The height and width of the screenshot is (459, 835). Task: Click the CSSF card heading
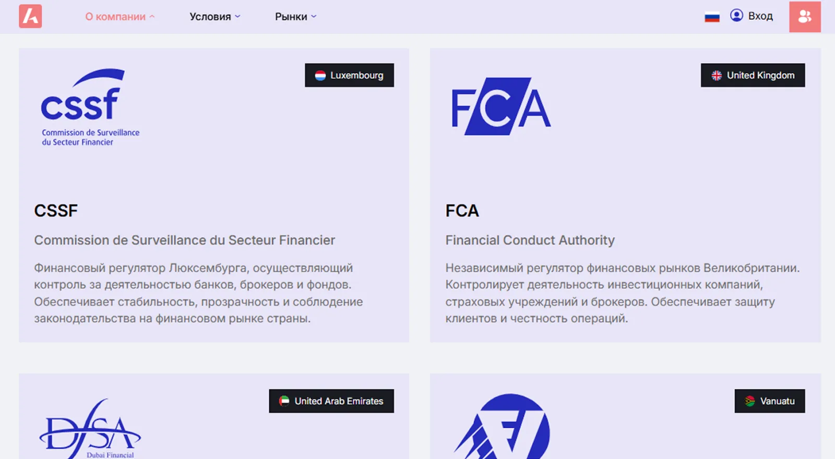[56, 211]
